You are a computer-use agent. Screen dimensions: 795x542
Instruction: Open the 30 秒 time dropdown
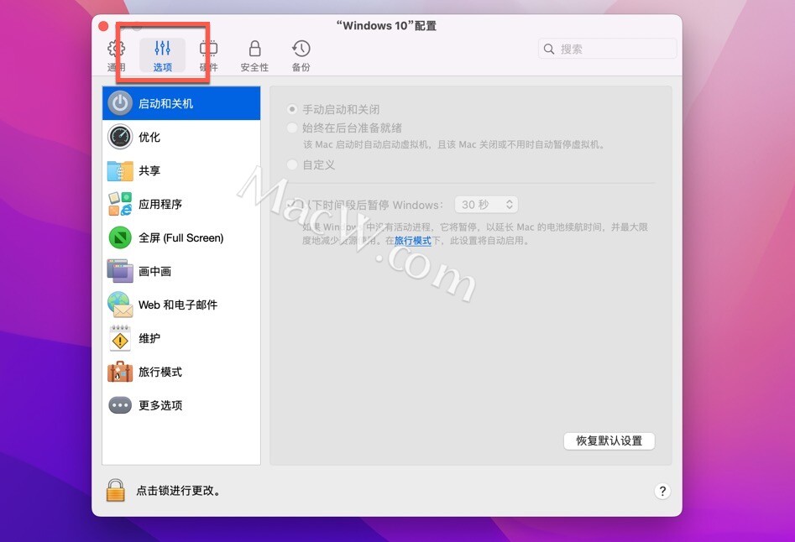click(486, 205)
